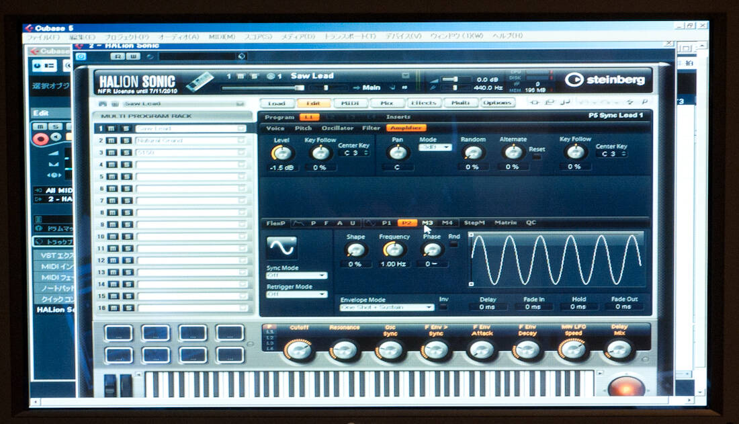
Task: Toggle the Rnd phase button
Action: [x=453, y=245]
